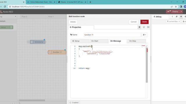The width and height of the screenshot is (186, 104).
Task: Click the email line in code editor
Action: [x=97, y=51]
